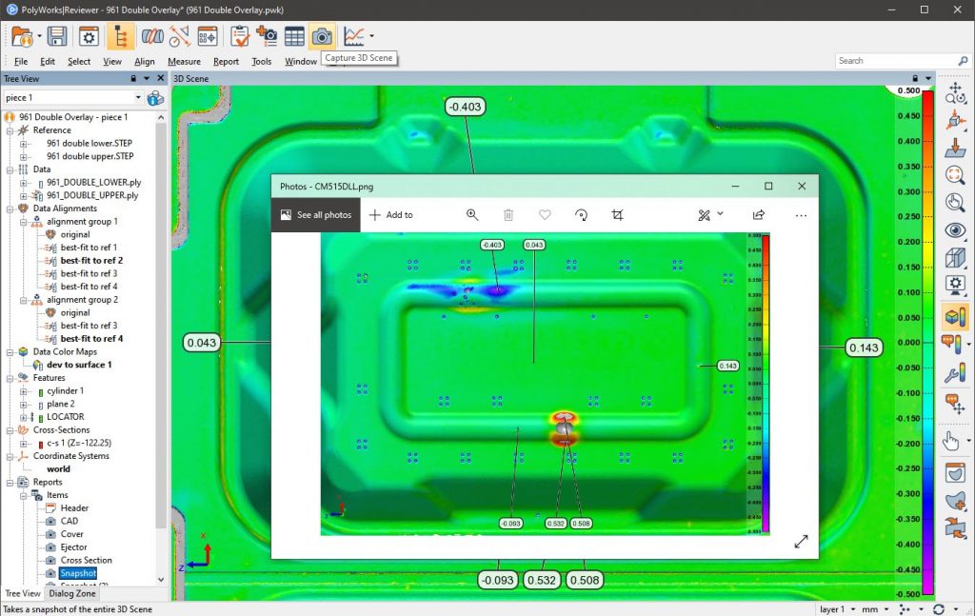This screenshot has height=616, width=975.
Task: Select the Zoom magnifier icon in the right sidebar
Action: (955, 176)
